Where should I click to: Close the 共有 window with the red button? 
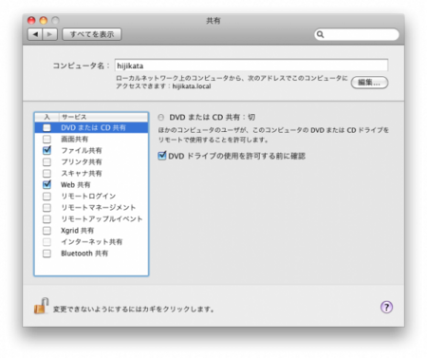31,21
